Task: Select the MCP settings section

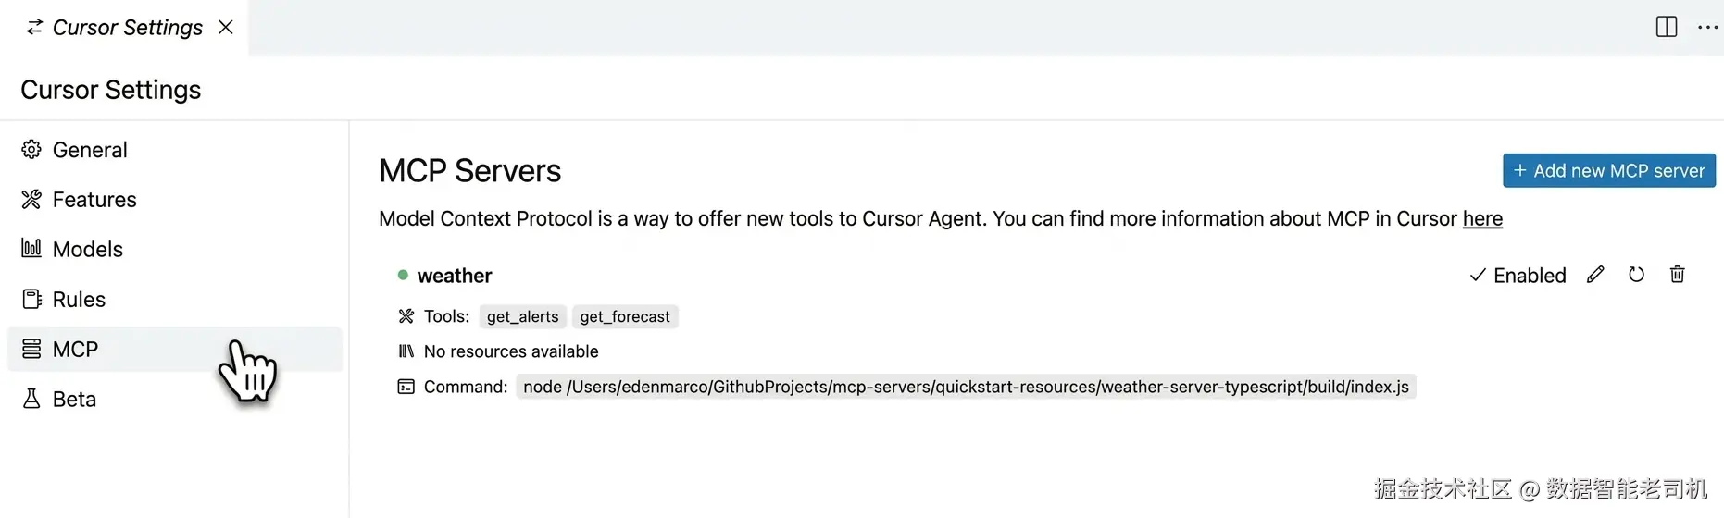Action: [x=75, y=350]
